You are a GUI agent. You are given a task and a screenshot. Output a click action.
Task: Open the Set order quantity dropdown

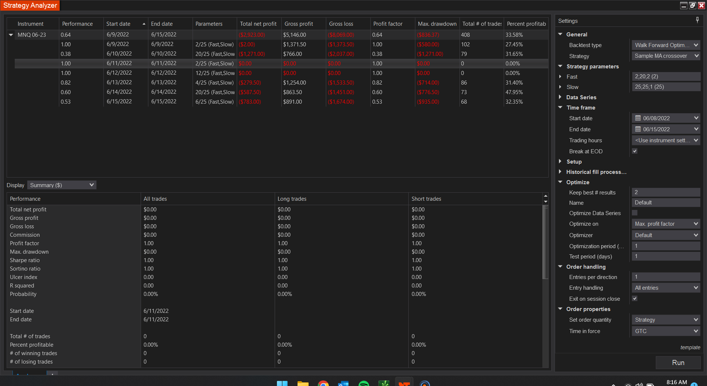(x=666, y=320)
